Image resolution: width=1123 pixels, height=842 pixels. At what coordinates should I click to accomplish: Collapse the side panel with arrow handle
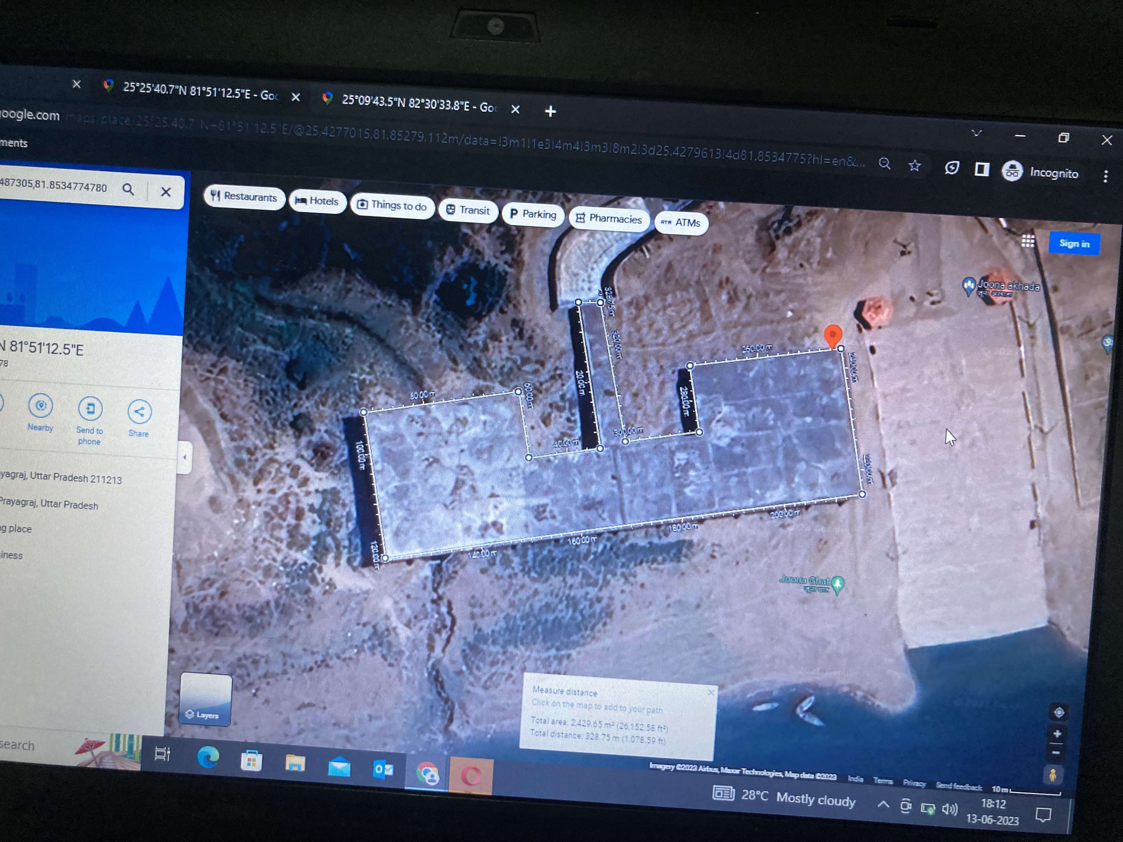[x=185, y=457]
